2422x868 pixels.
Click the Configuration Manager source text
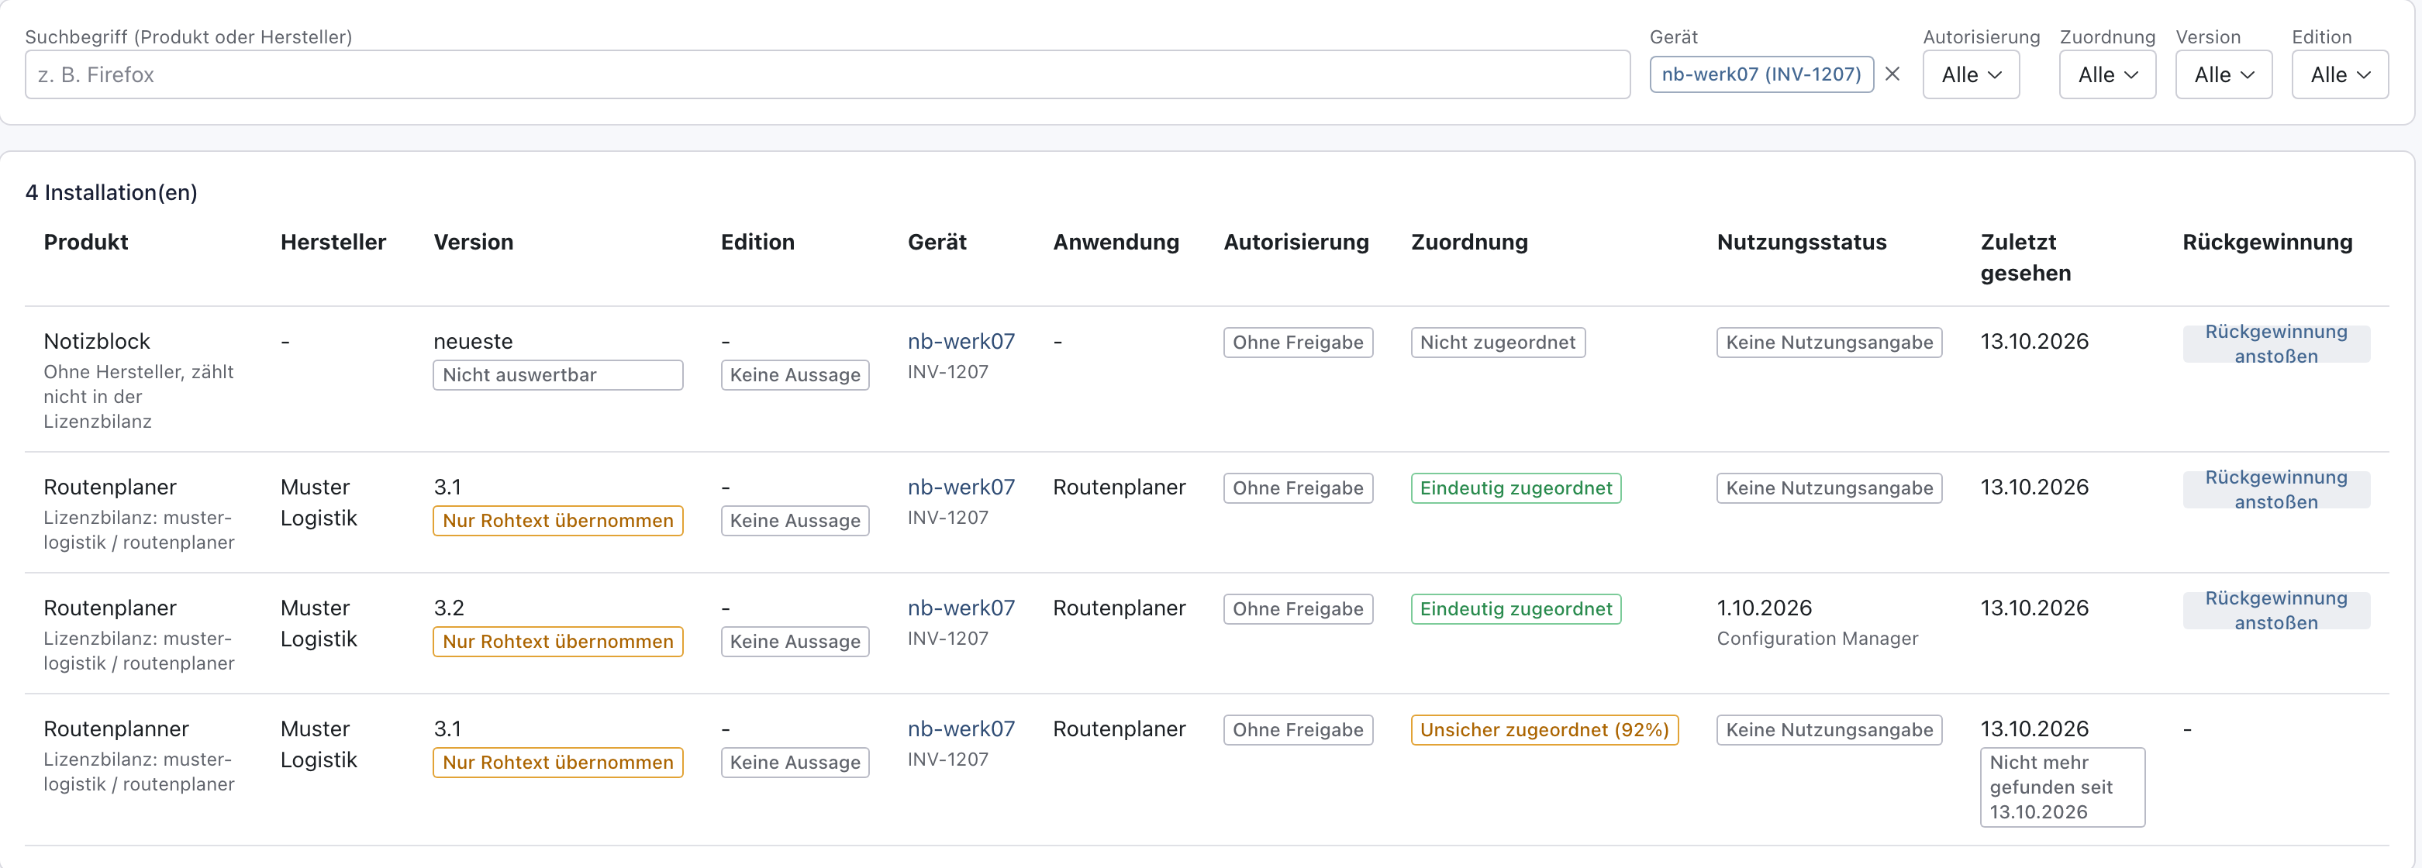tap(1816, 639)
